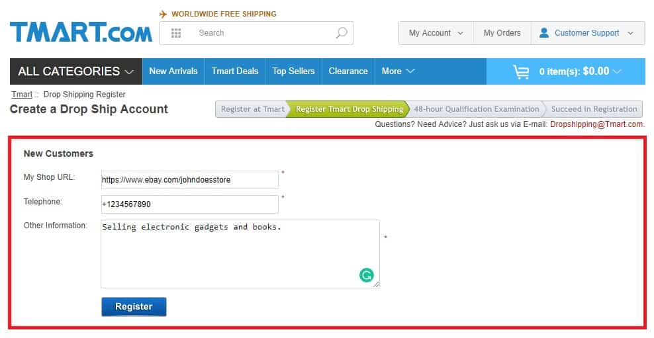This screenshot has width=654, height=338.
Task: Expand the Customer Support dropdown arrow
Action: tap(630, 33)
